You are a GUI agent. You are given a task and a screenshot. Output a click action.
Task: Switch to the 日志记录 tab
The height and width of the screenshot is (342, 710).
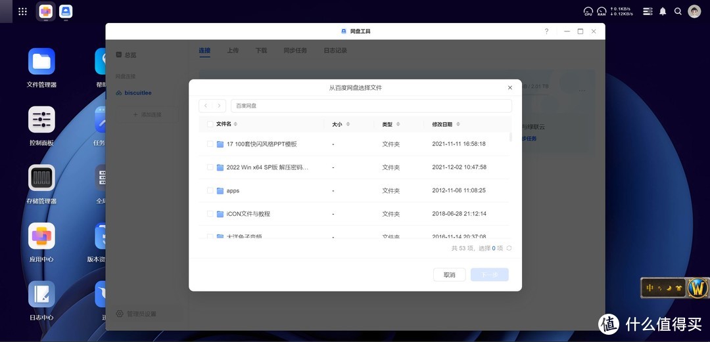coord(335,51)
